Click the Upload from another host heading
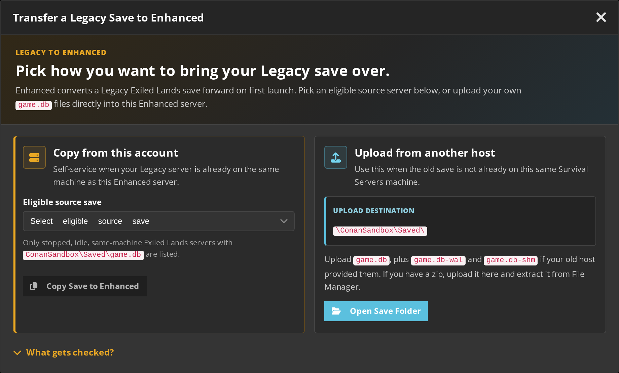This screenshot has width=619, height=373. tap(425, 153)
